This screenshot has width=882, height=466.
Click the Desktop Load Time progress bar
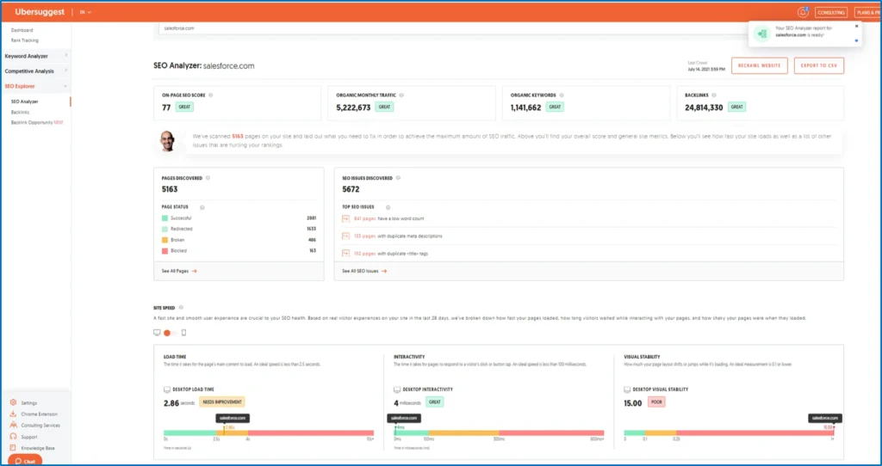[x=269, y=432]
